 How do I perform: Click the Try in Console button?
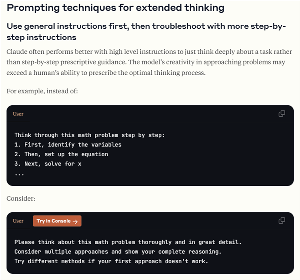pos(57,221)
